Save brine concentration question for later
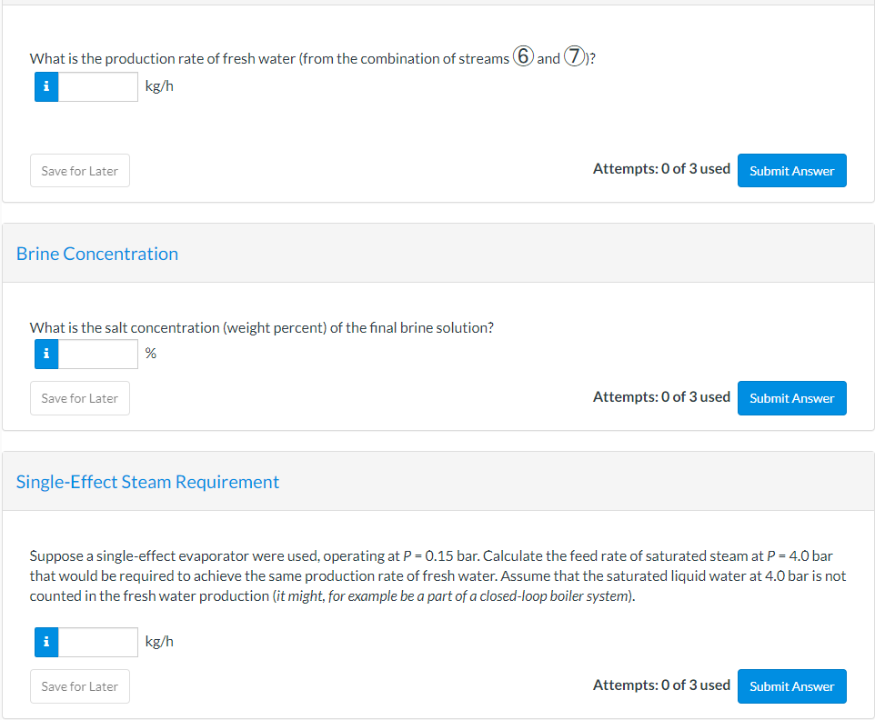This screenshot has height=720, width=875. coord(80,398)
